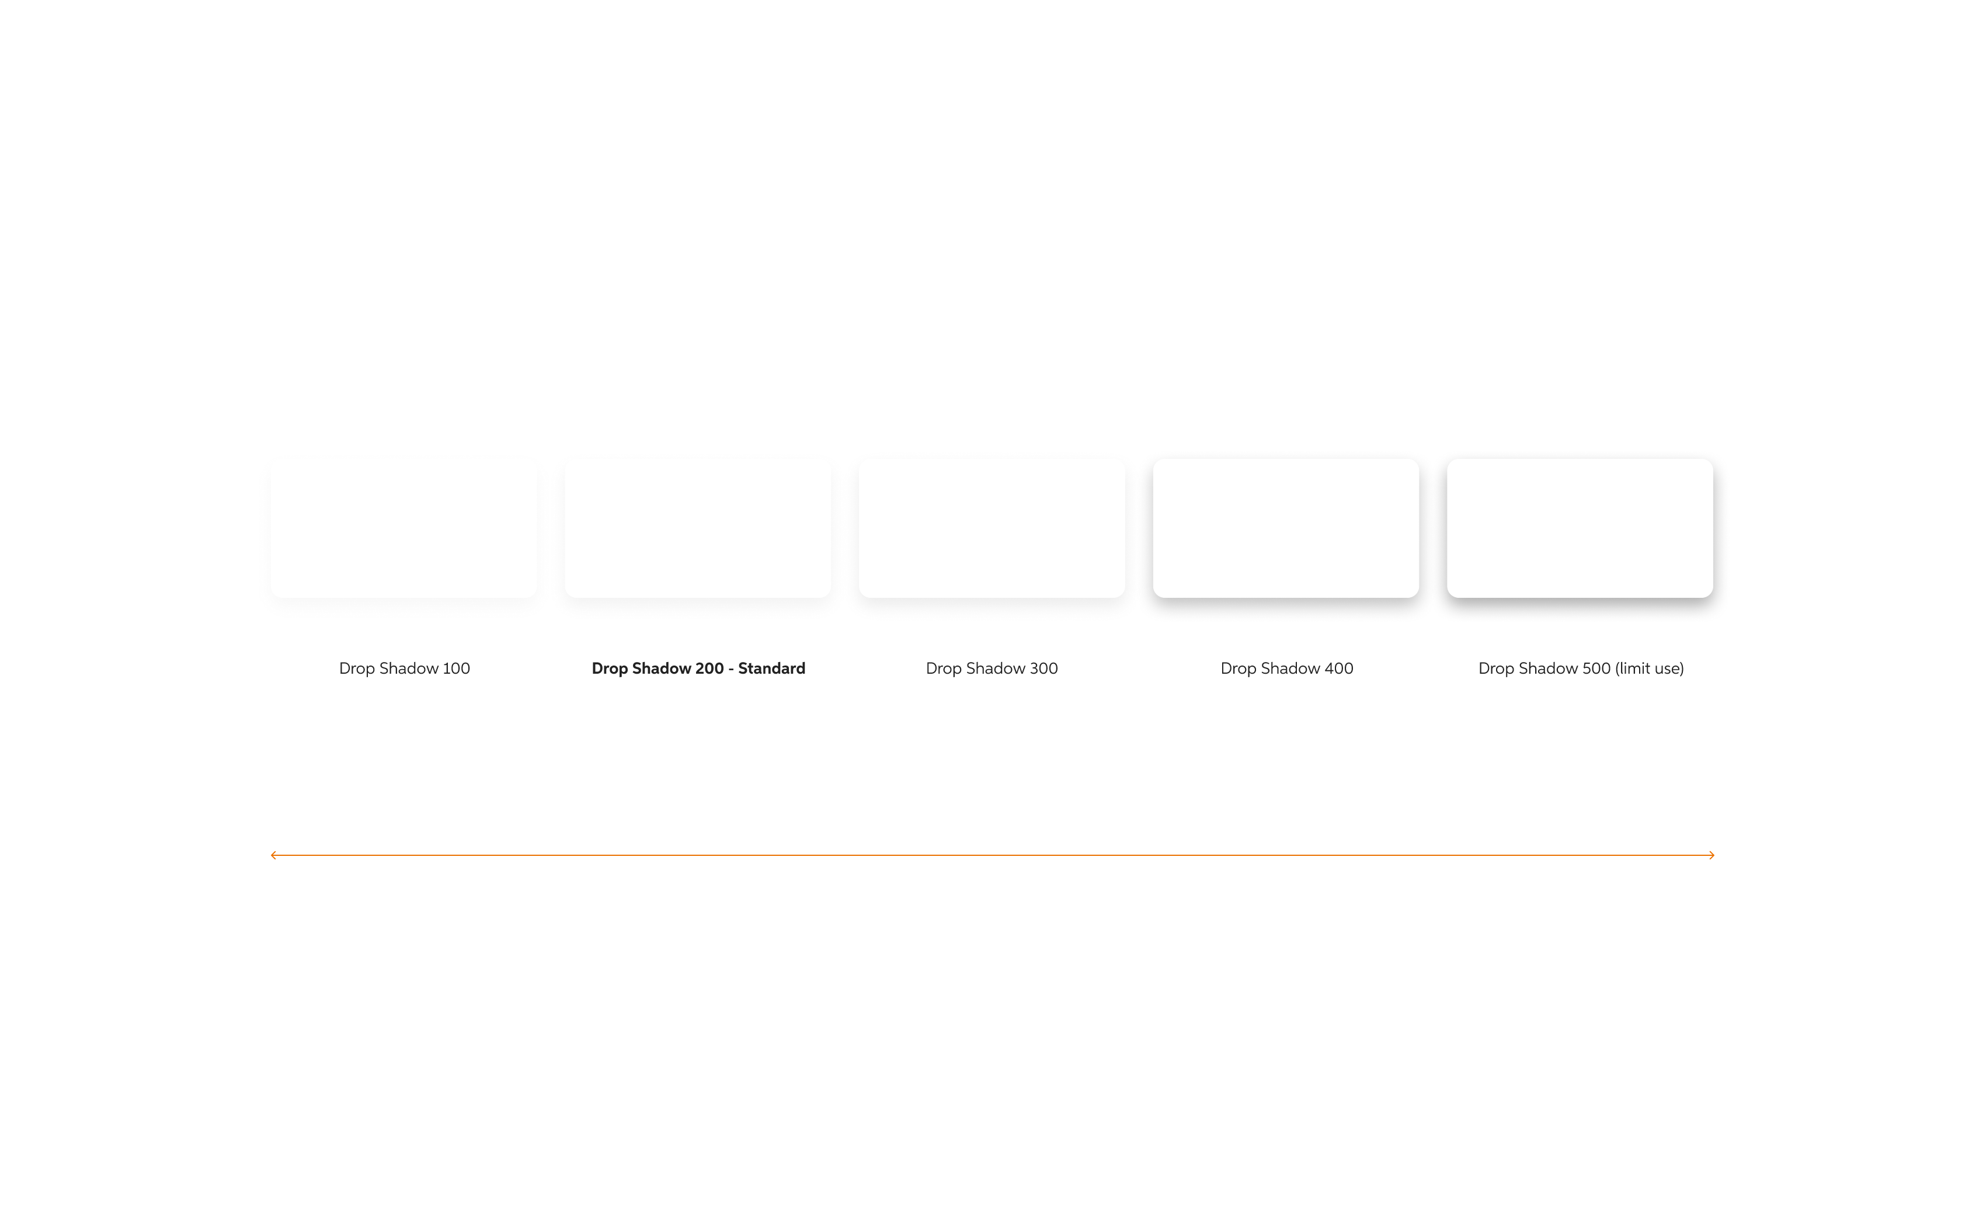The height and width of the screenshot is (1226, 1962).
Task: Click the 'Drop Shadow 100' label
Action: tap(405, 668)
